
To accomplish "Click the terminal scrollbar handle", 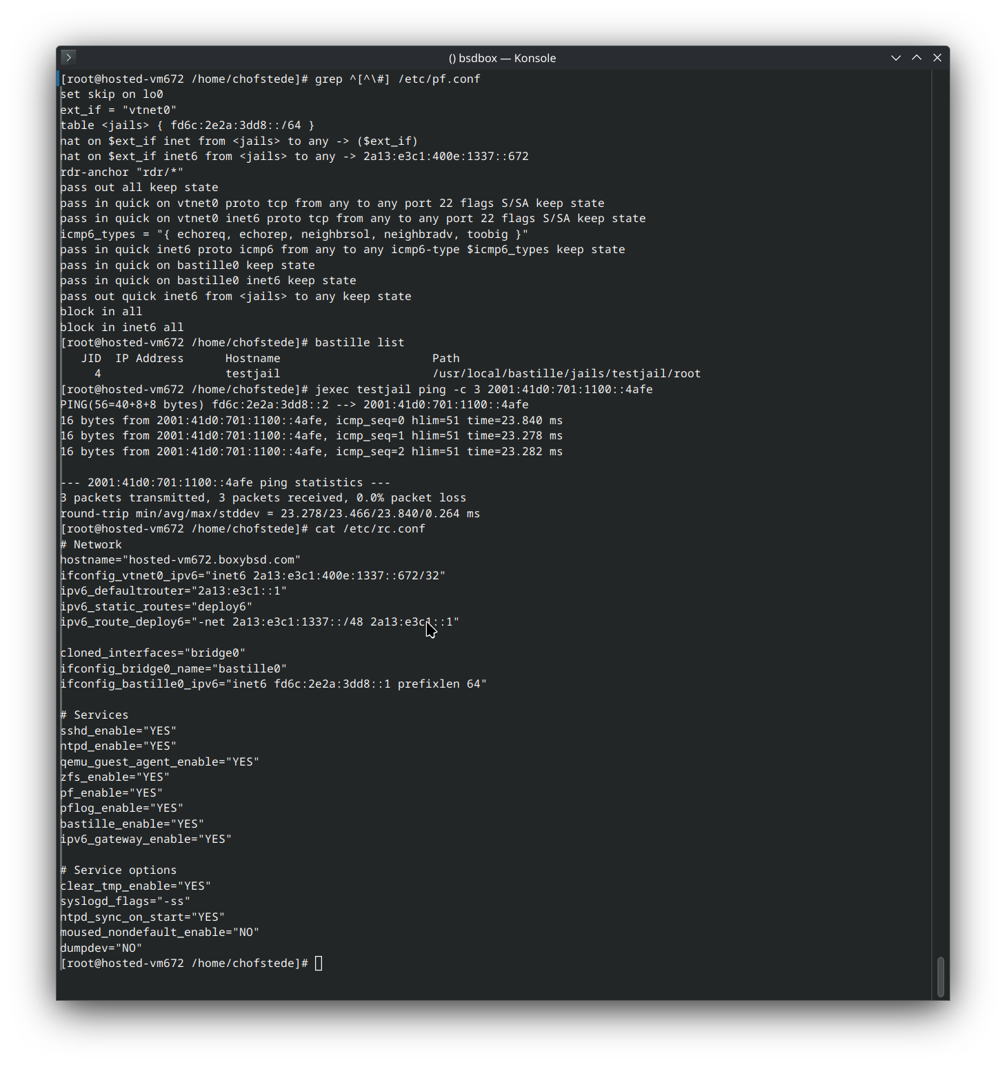I will pyautogui.click(x=940, y=976).
